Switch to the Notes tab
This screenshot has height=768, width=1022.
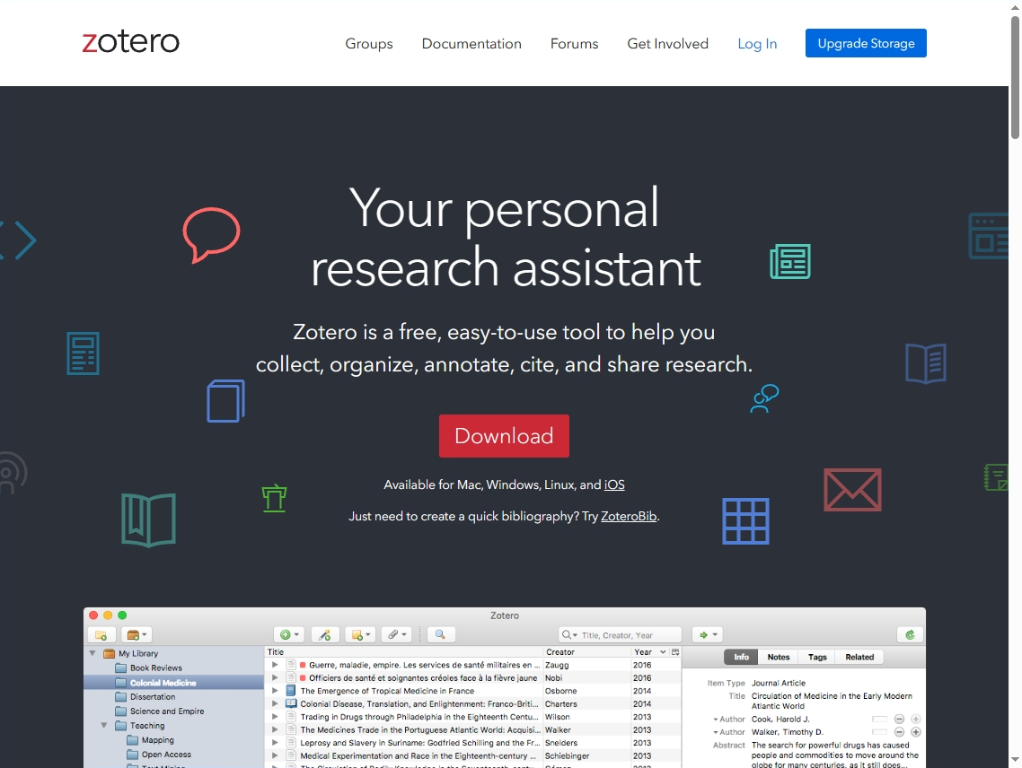point(779,657)
